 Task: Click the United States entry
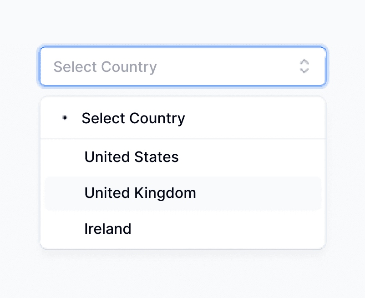pyautogui.click(x=132, y=157)
